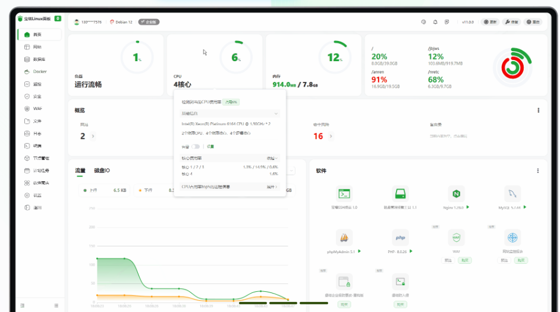Screen dimensions: 560x312
Task: Click the root partition 20% usage value
Action: (x=379, y=56)
